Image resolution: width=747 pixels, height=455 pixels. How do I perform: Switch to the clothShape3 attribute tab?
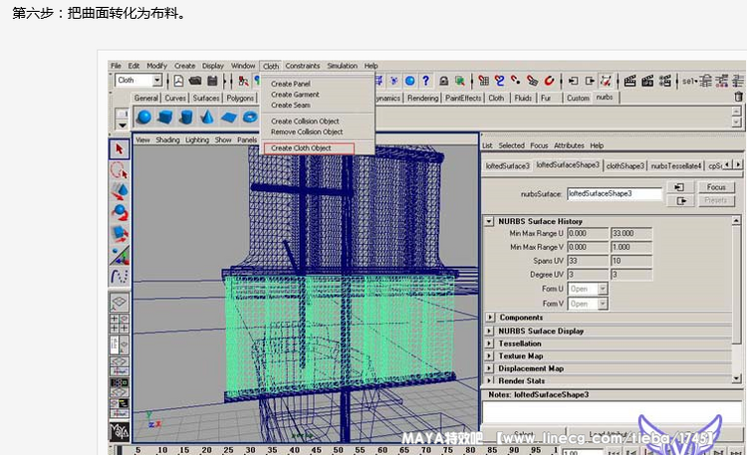[626, 165]
